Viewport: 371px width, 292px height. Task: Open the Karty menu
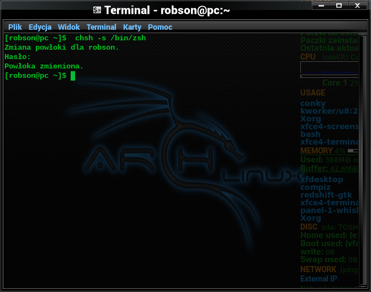tap(132, 27)
